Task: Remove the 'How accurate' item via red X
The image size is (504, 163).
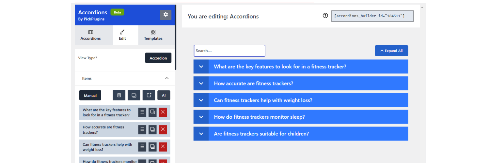Action: [x=163, y=129]
